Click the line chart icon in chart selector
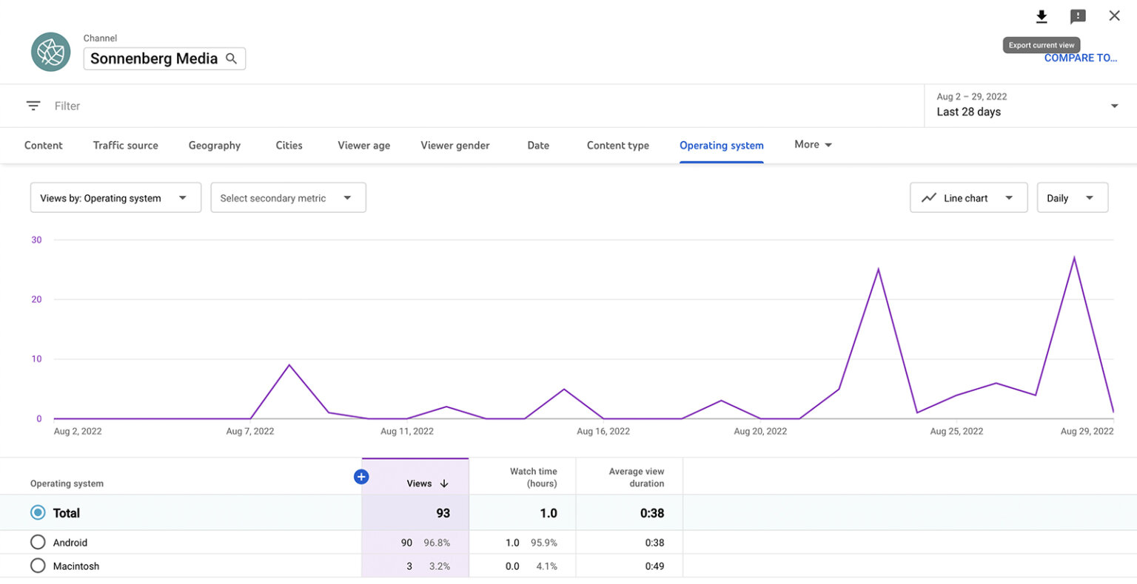This screenshot has width=1137, height=584. (929, 197)
